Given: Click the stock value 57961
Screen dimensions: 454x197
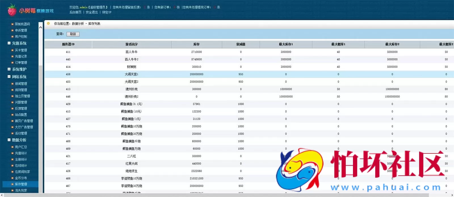Looking at the screenshot, I should [196, 104].
